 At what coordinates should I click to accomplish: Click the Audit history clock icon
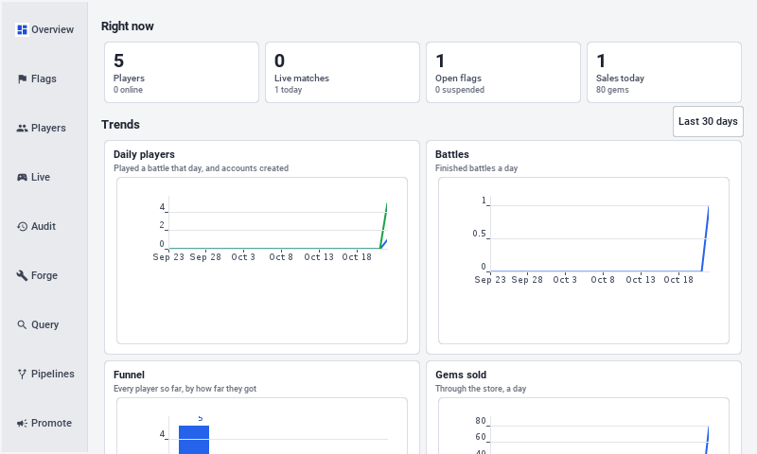pos(22,227)
